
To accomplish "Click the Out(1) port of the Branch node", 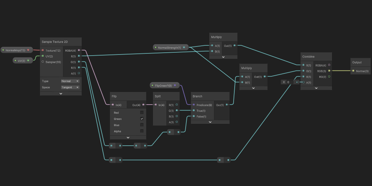I will (x=227, y=105).
